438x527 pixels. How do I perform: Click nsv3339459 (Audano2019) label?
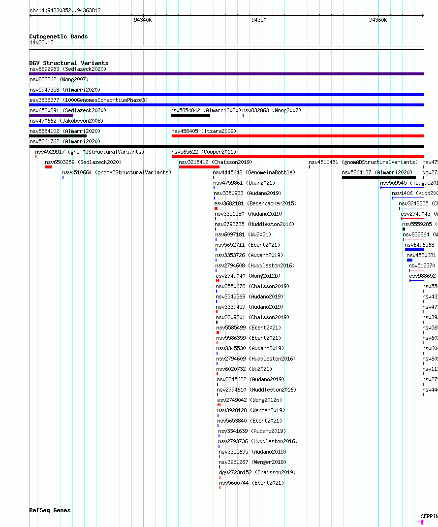[x=250, y=307]
